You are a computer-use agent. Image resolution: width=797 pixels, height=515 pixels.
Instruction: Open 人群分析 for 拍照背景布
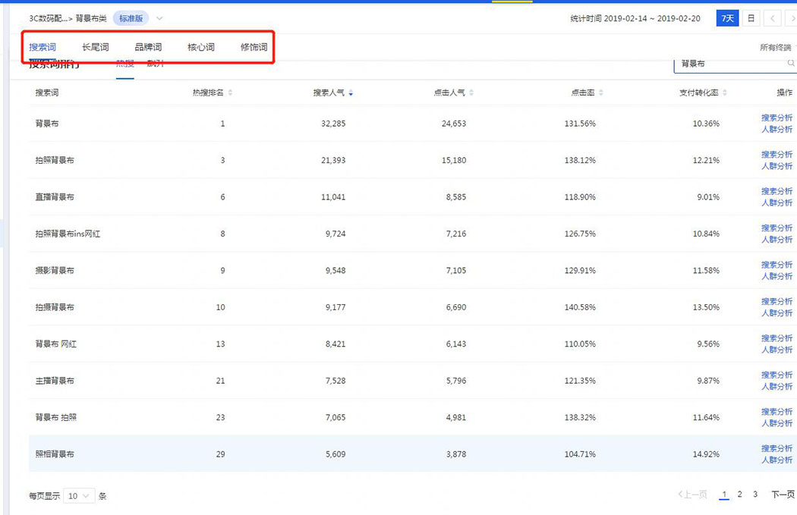point(776,166)
